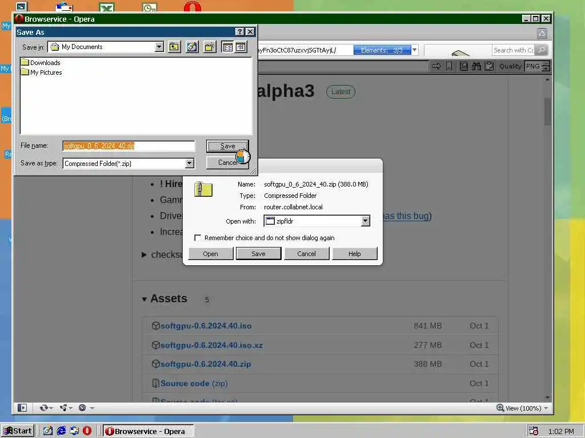This screenshot has height=438, width=585.
Task: Expand the Save as type dropdown
Action: click(x=190, y=163)
